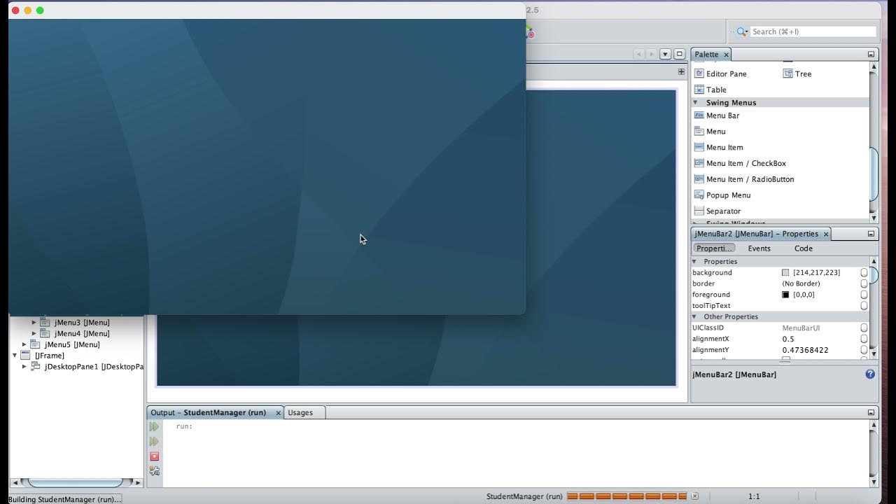Click the border value (No Border)
896x504 pixels.
(x=801, y=284)
